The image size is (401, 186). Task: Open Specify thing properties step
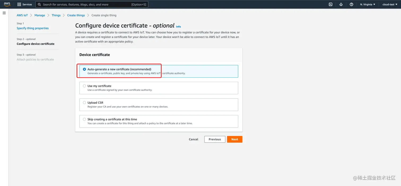(x=33, y=28)
